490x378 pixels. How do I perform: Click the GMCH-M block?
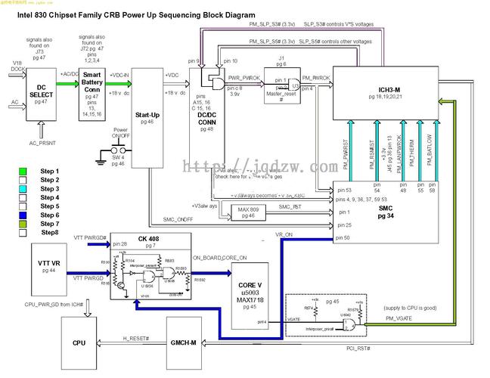pos(184,343)
